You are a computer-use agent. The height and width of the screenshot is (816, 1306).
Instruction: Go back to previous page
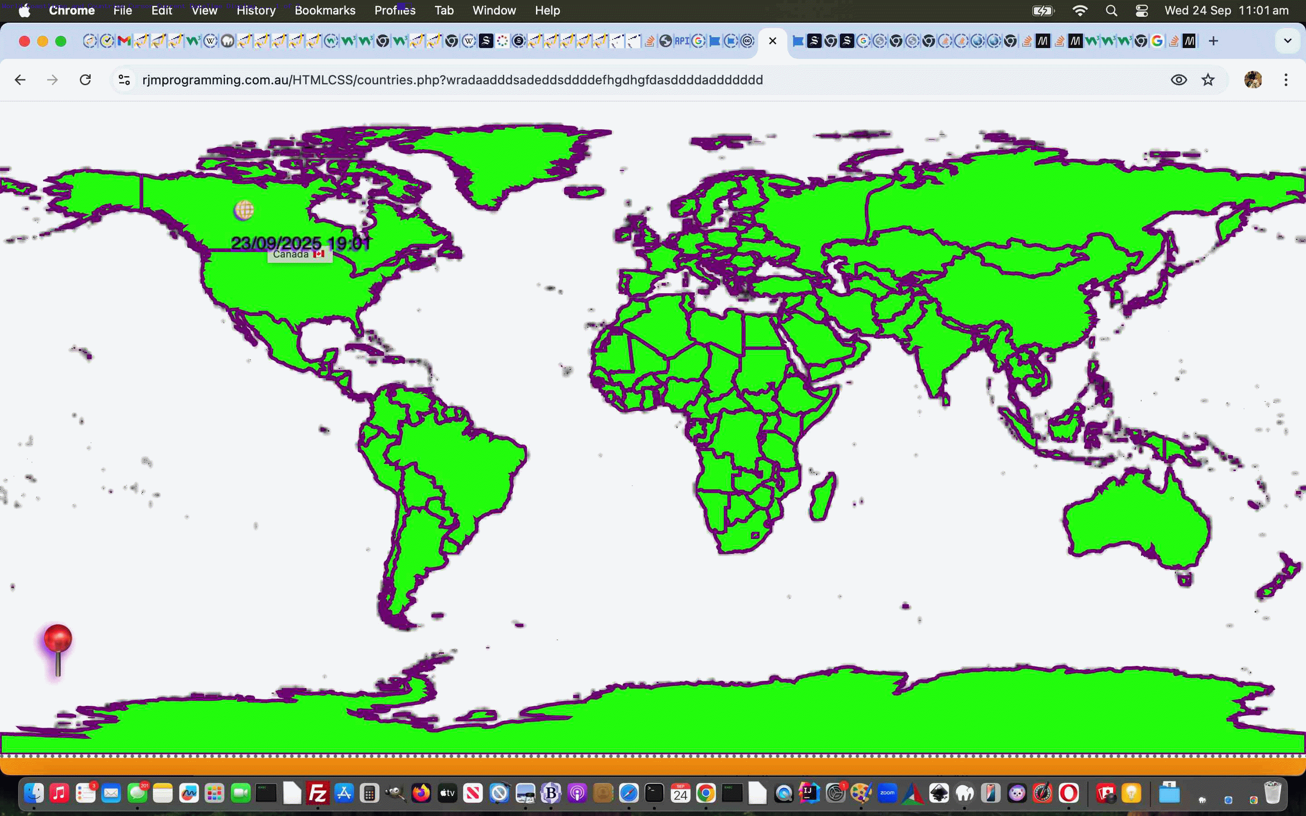pos(20,80)
